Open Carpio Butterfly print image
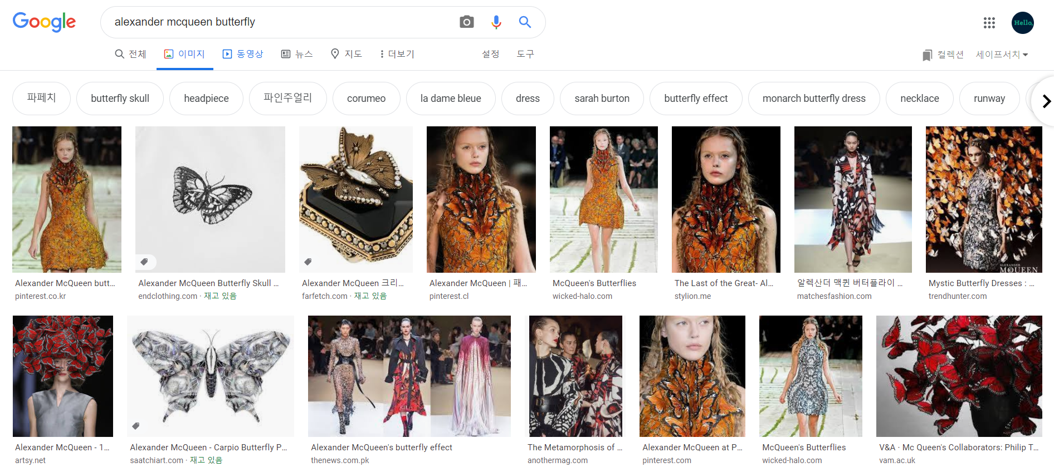 click(211, 376)
